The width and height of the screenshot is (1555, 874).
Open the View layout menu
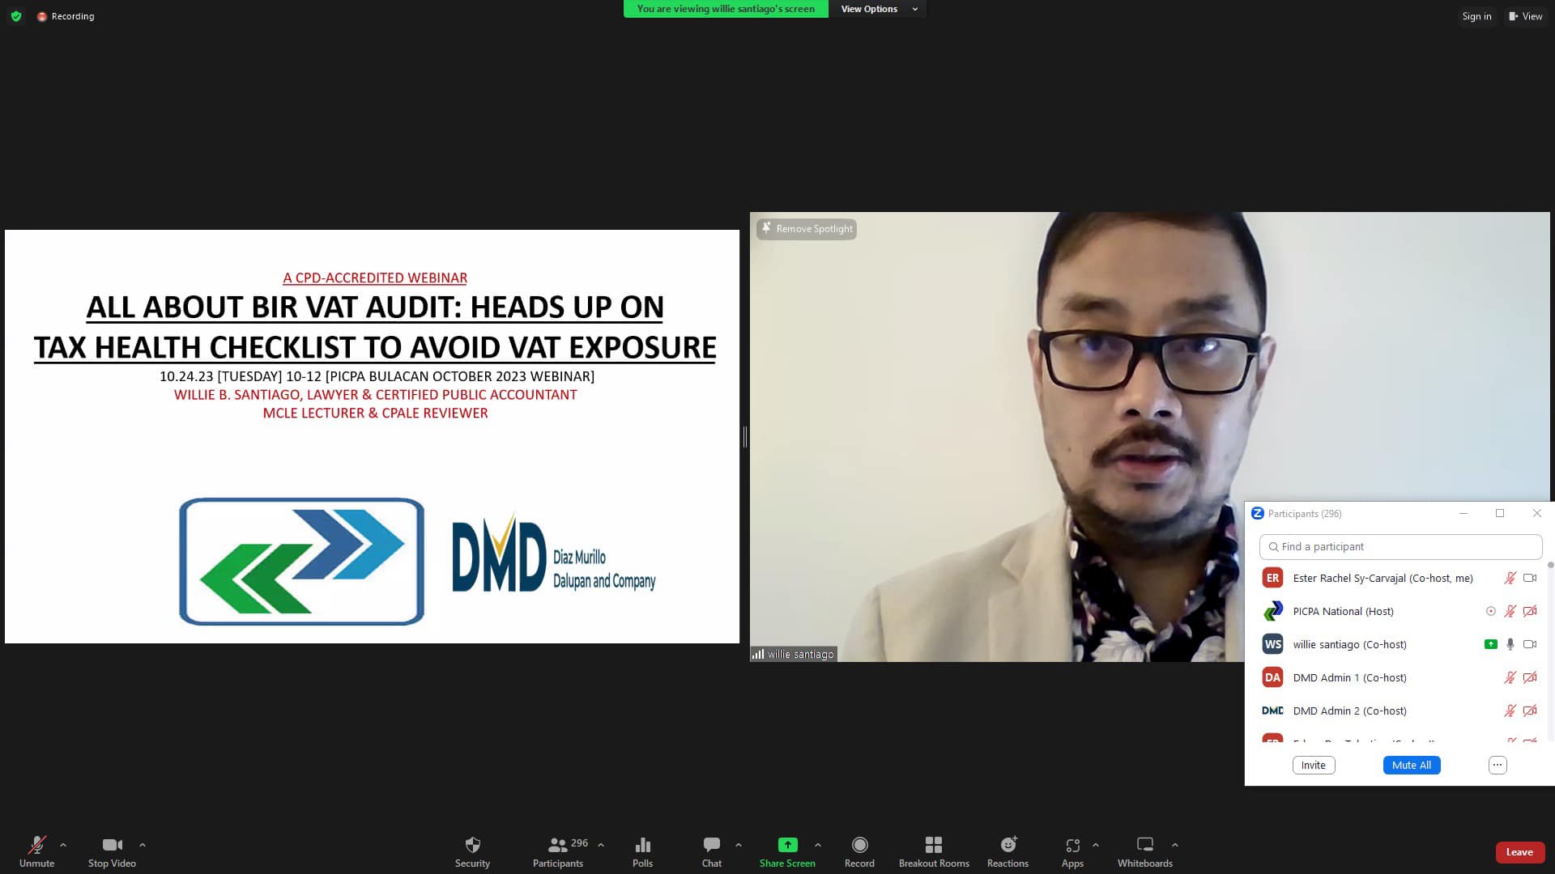click(1526, 16)
